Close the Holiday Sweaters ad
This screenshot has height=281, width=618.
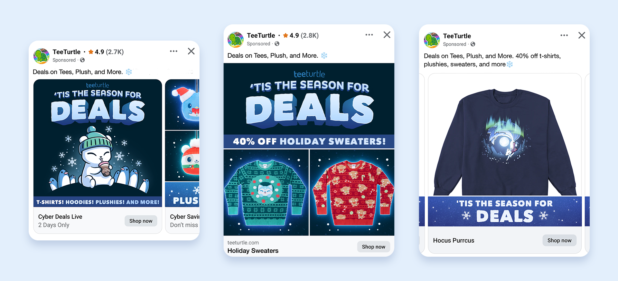(x=387, y=35)
